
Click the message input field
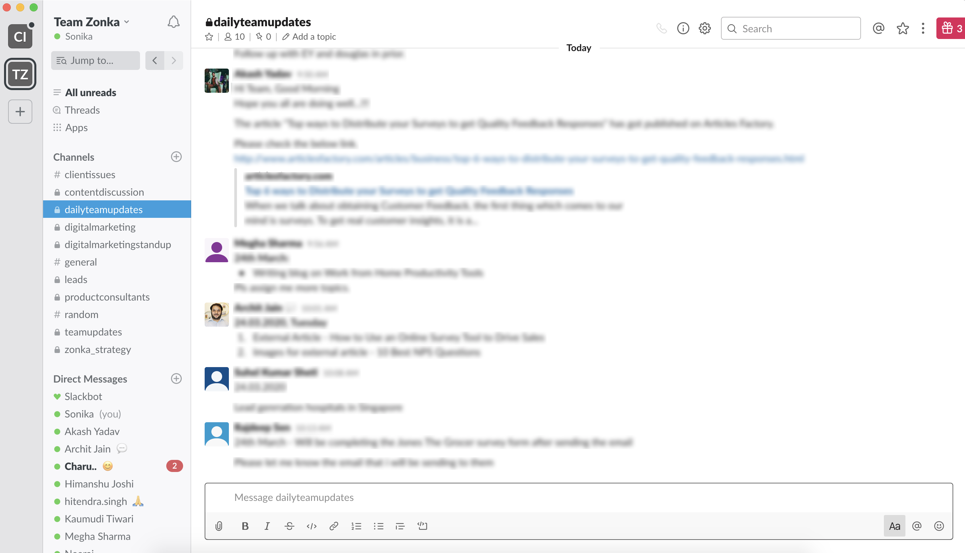click(579, 497)
